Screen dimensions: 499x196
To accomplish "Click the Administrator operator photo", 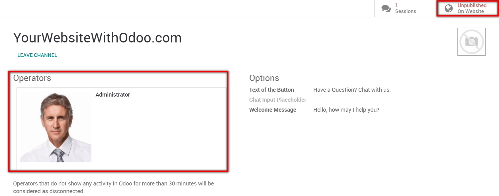I will pos(56,127).
